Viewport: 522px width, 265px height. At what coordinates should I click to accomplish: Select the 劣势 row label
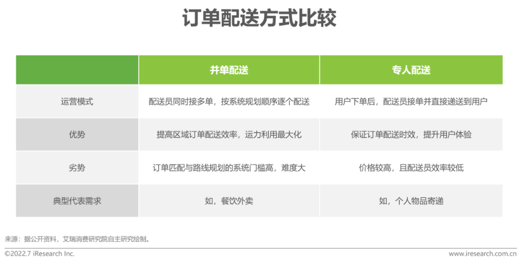[x=77, y=168]
